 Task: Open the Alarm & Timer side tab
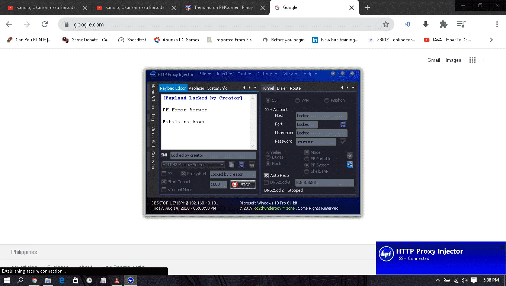pyautogui.click(x=153, y=96)
